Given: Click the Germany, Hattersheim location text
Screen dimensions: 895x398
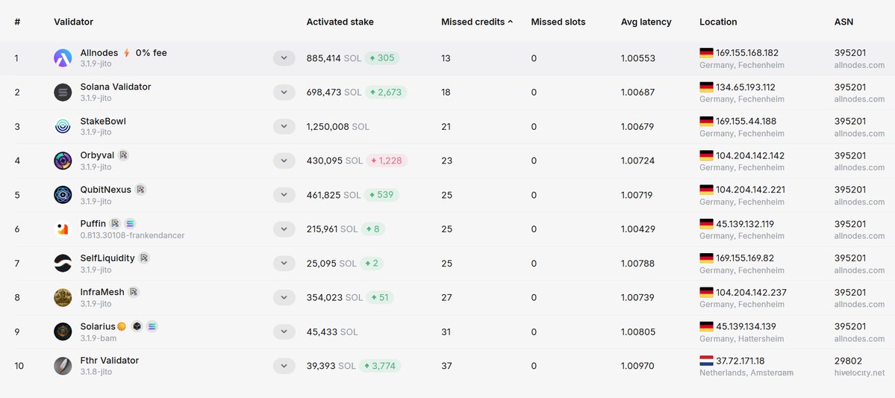Looking at the screenshot, I should [741, 338].
